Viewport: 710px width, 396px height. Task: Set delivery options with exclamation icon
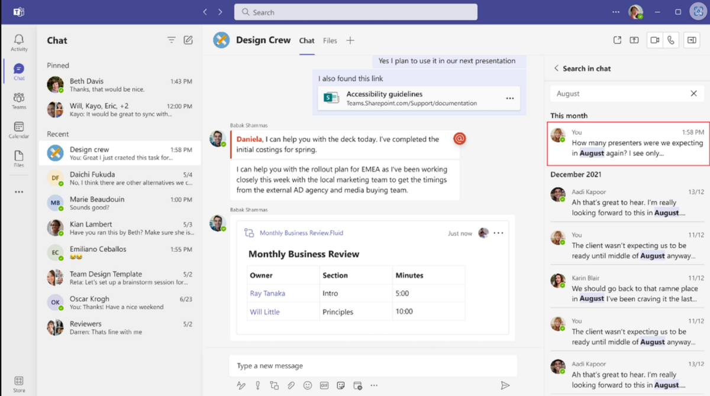257,385
